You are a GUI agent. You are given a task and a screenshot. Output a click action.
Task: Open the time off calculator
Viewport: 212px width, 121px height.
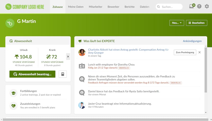pyautogui.click(x=63, y=74)
